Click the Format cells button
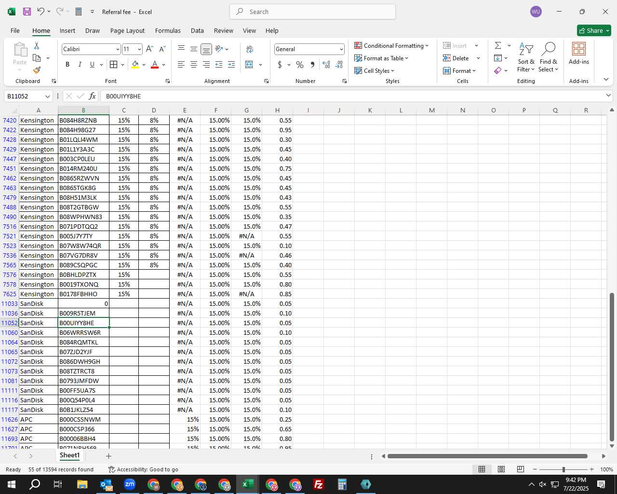This screenshot has height=494, width=617. pyautogui.click(x=459, y=70)
